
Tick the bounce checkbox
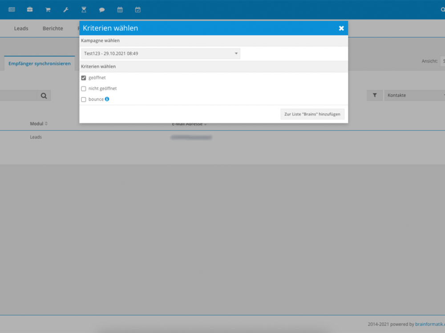[x=84, y=99]
